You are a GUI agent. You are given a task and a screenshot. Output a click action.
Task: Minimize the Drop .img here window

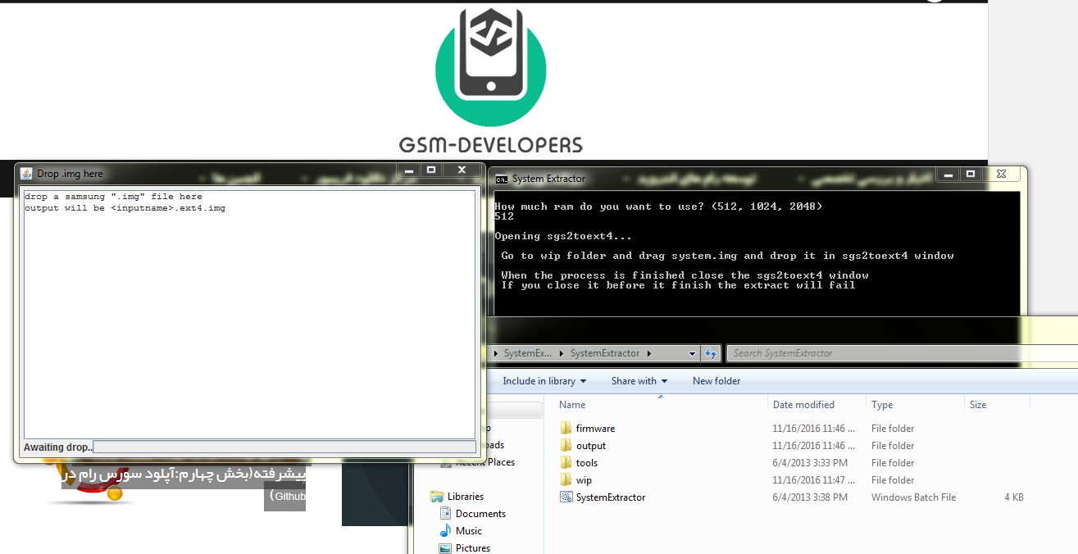[x=408, y=170]
